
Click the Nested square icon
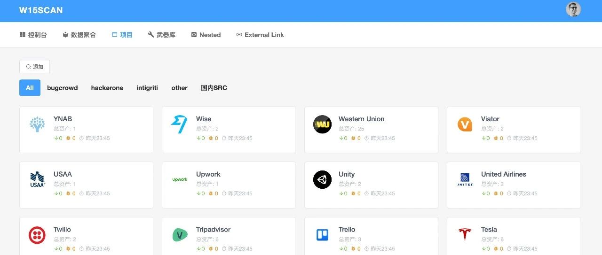(194, 35)
